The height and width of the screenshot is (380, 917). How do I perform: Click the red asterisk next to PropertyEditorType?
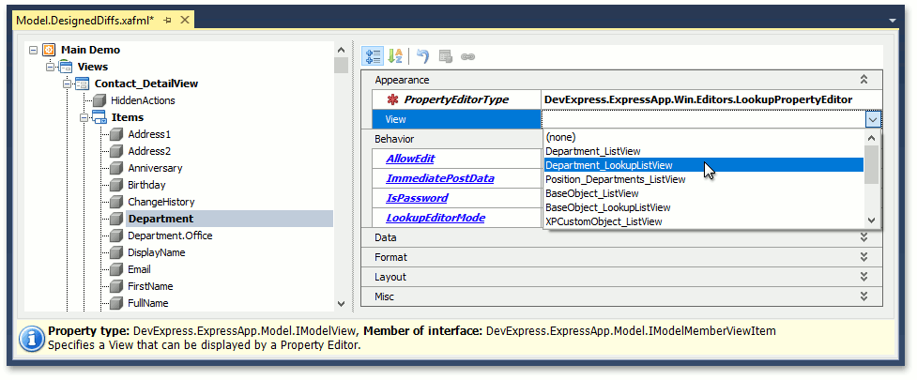point(393,99)
